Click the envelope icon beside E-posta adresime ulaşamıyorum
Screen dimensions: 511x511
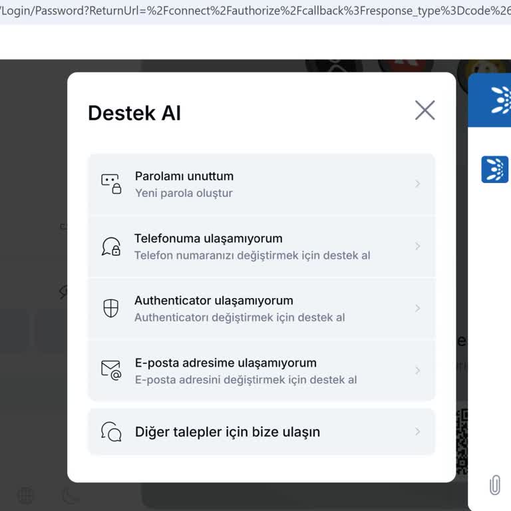[111, 370]
